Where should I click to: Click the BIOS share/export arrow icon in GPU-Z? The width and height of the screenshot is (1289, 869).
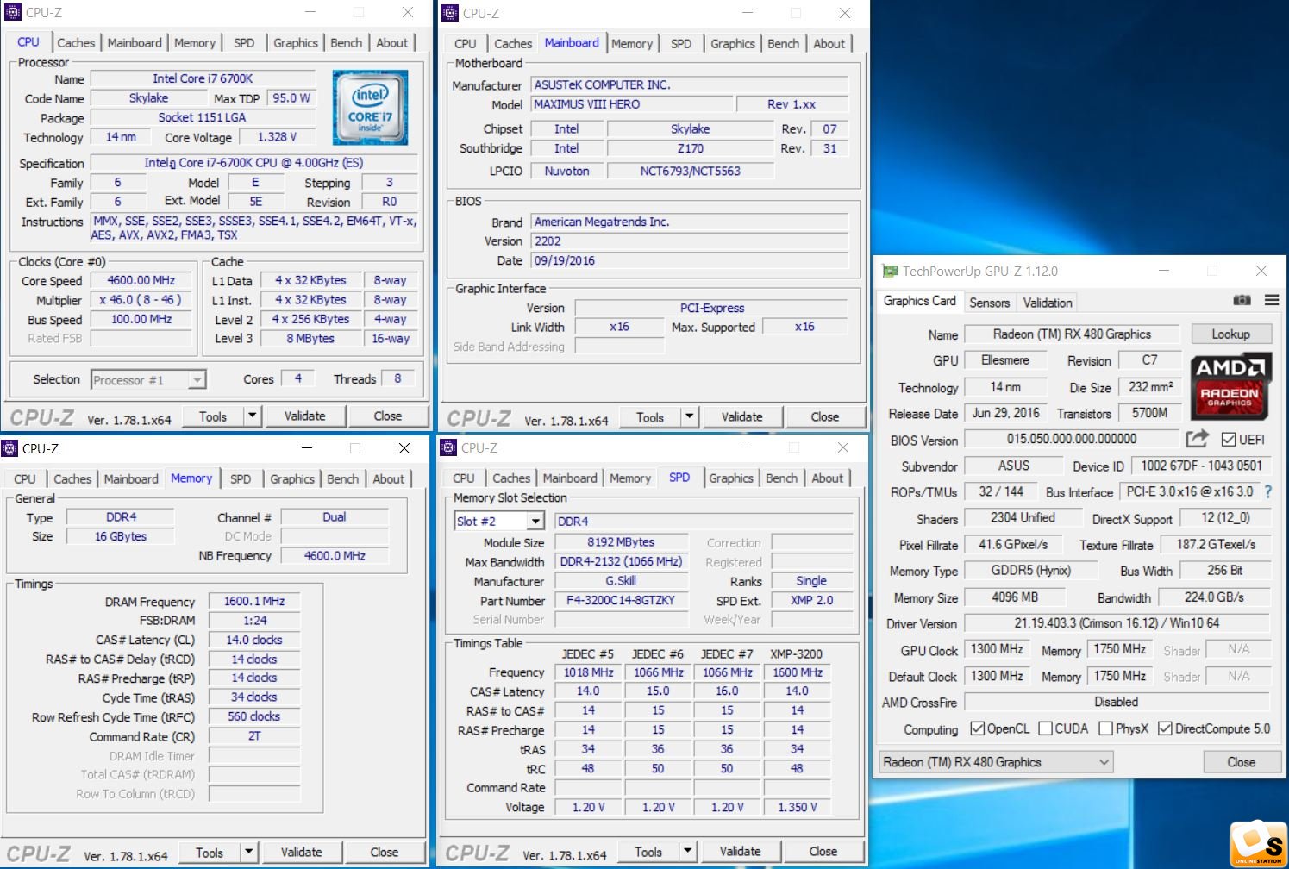pos(1197,439)
